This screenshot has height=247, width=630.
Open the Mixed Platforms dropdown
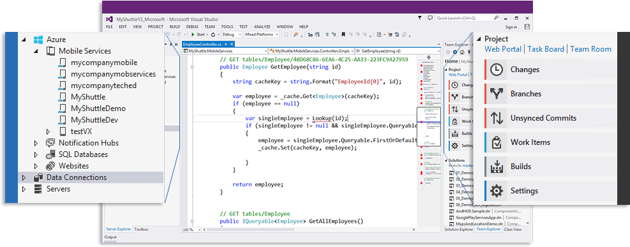(262, 34)
